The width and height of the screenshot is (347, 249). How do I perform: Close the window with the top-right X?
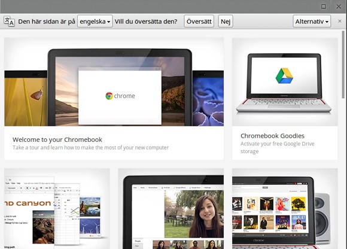tap(339, 7)
